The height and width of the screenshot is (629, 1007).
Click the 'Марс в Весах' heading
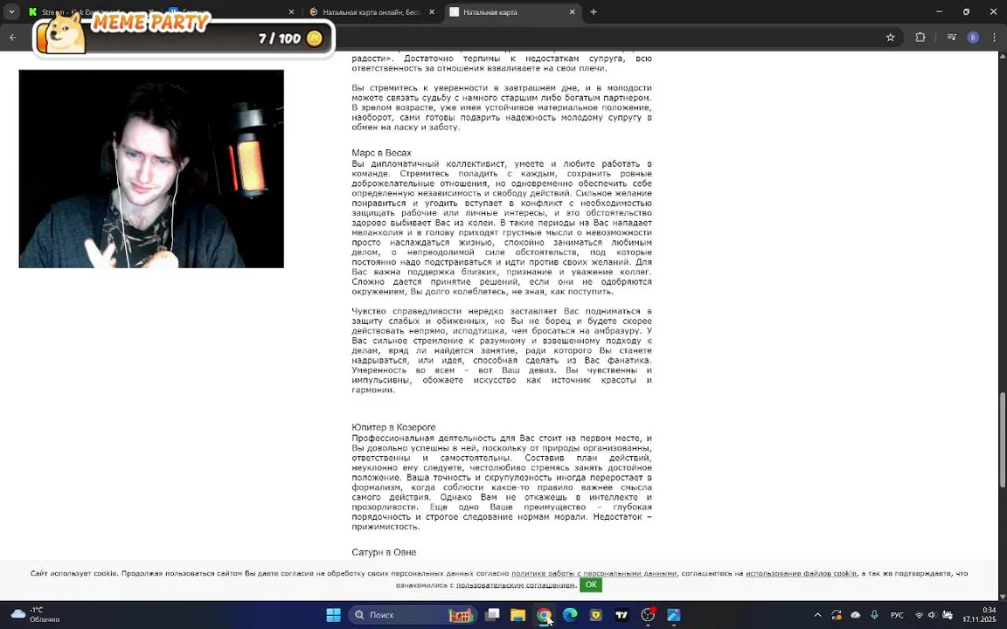click(381, 153)
